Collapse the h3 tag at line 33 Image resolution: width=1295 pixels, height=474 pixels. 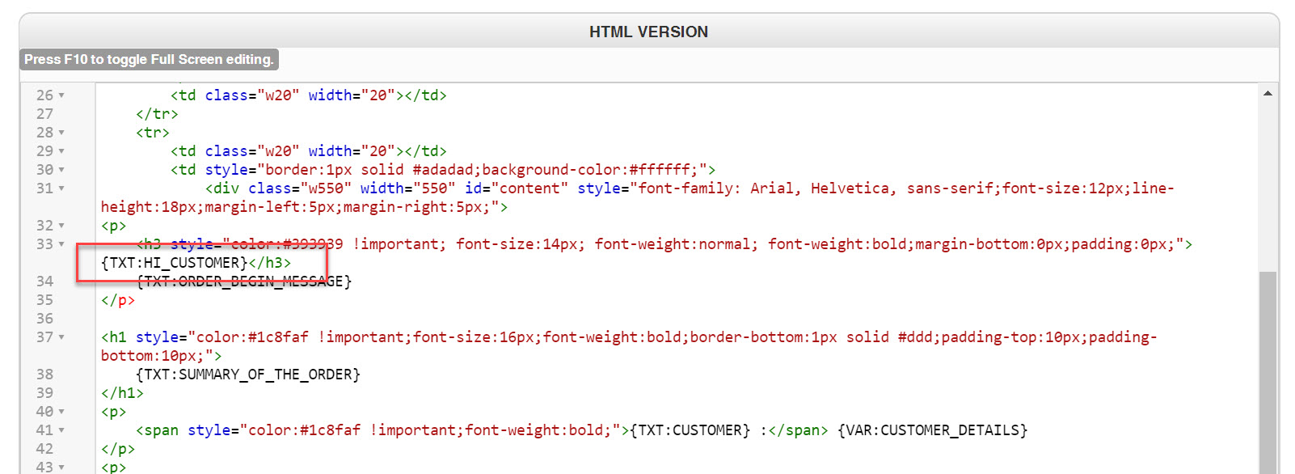click(x=61, y=244)
